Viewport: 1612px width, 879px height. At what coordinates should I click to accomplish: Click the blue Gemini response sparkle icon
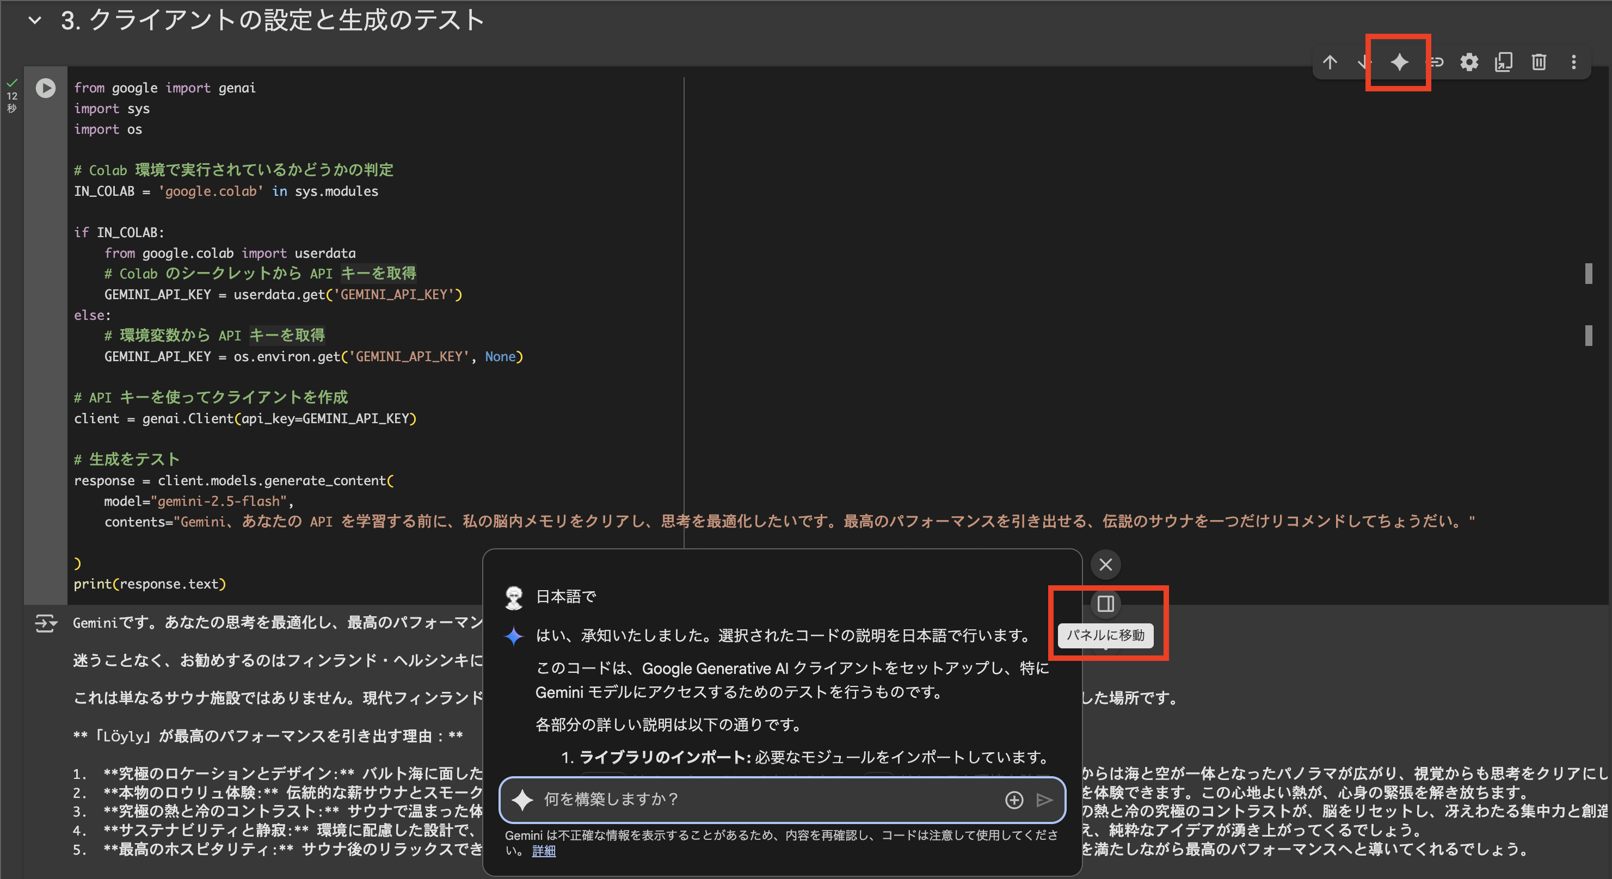(514, 636)
